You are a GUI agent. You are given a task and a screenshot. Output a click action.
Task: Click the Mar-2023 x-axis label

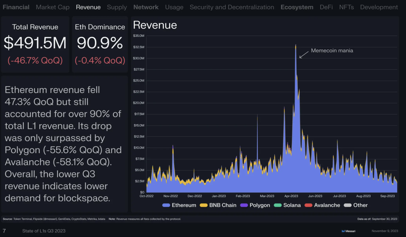267,196
